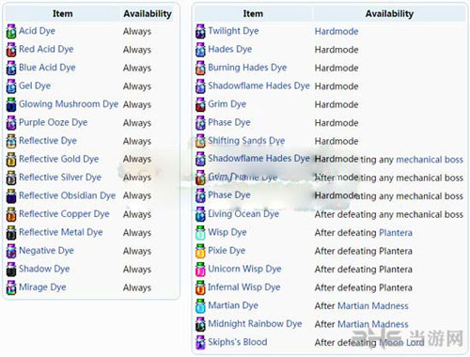Open Martian Madness link beside Midnight Rainbow Dye
Viewport: 470px width, 357px height.
[373, 324]
